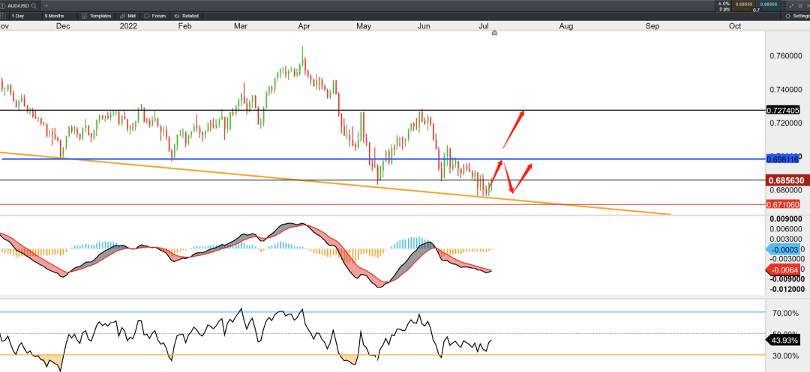This screenshot has height=372, width=810.
Task: Click the search magnifier next to AUD/USD
Action: [x=34, y=5]
